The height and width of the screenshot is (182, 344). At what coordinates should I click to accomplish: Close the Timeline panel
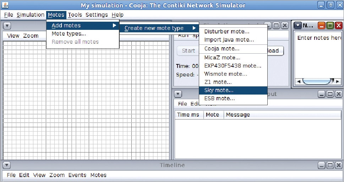[339, 165]
